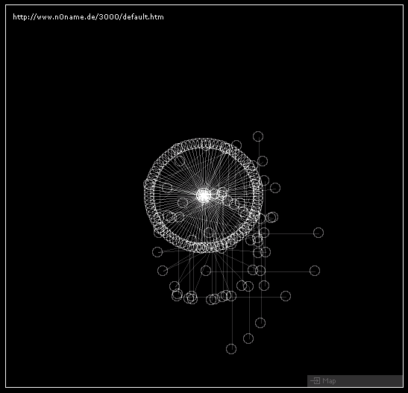Click the bright central hub node
Viewport: 408px width, 393px height.
pos(204,195)
